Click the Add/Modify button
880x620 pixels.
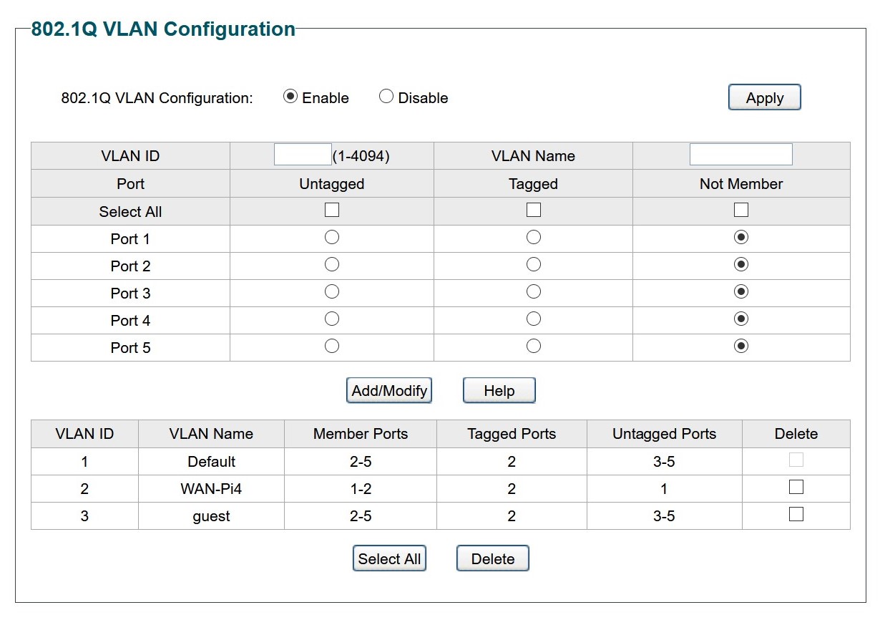click(x=388, y=390)
